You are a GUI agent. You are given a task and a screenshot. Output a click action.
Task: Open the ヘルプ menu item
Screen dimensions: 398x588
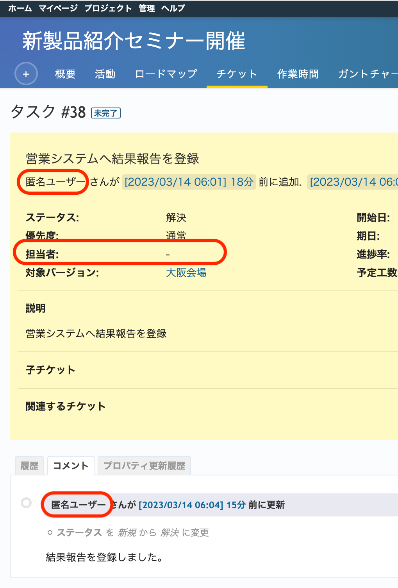[173, 8]
